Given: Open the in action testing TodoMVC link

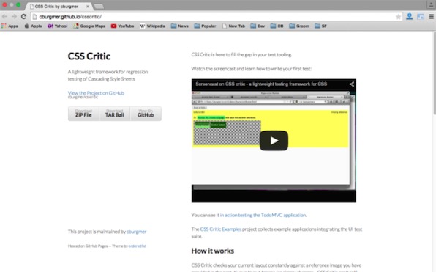Looking at the screenshot, I should (x=263, y=215).
